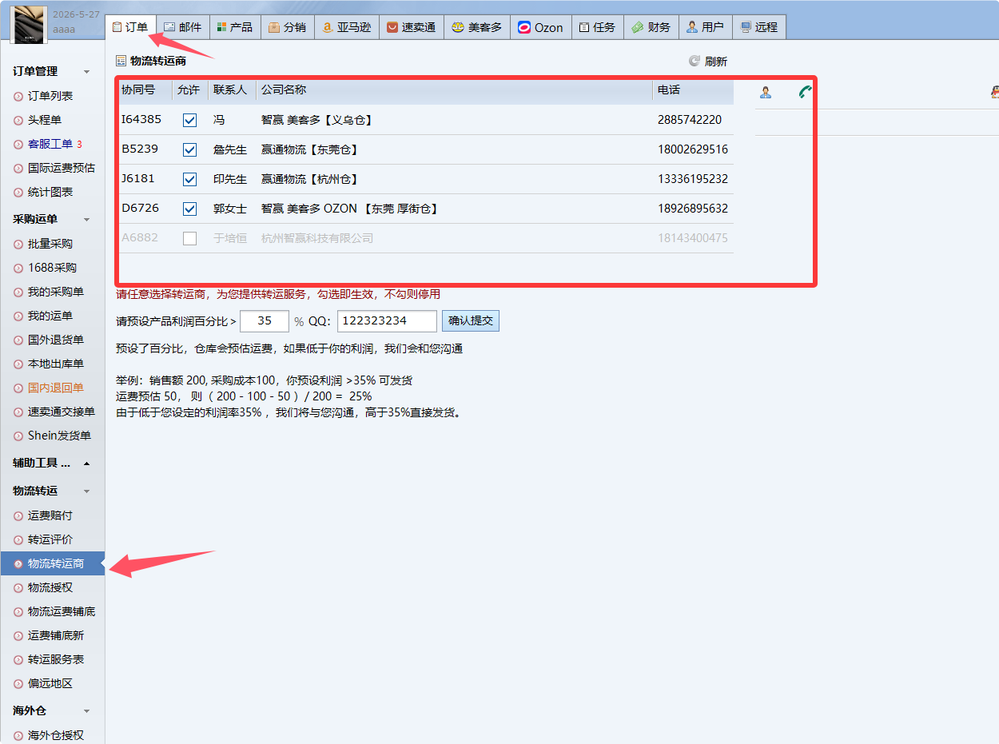999x744 pixels.
Task: Open 转运评价 in the sidebar
Action: (50, 539)
